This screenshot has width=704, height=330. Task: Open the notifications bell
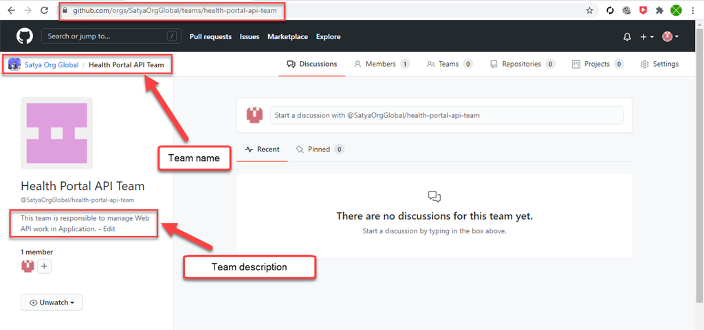click(x=627, y=37)
